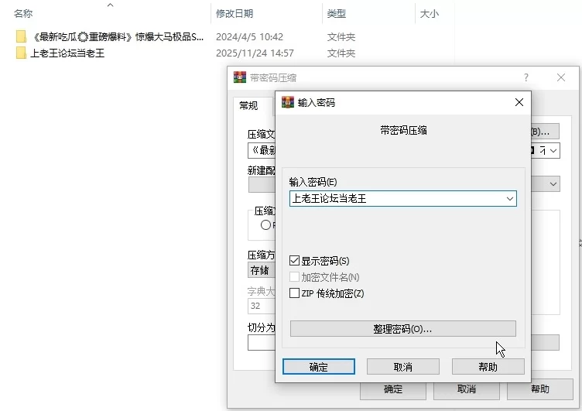Sort by 类型 column header
The height and width of the screenshot is (411, 582).
click(337, 14)
